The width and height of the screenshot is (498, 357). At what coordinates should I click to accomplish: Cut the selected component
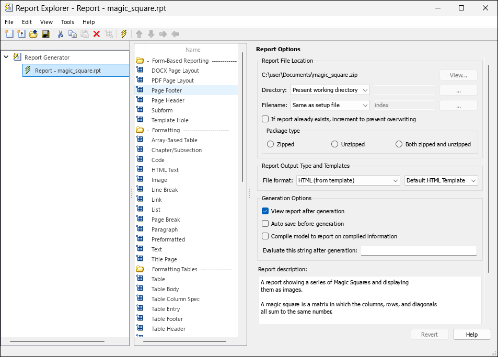(x=60, y=33)
